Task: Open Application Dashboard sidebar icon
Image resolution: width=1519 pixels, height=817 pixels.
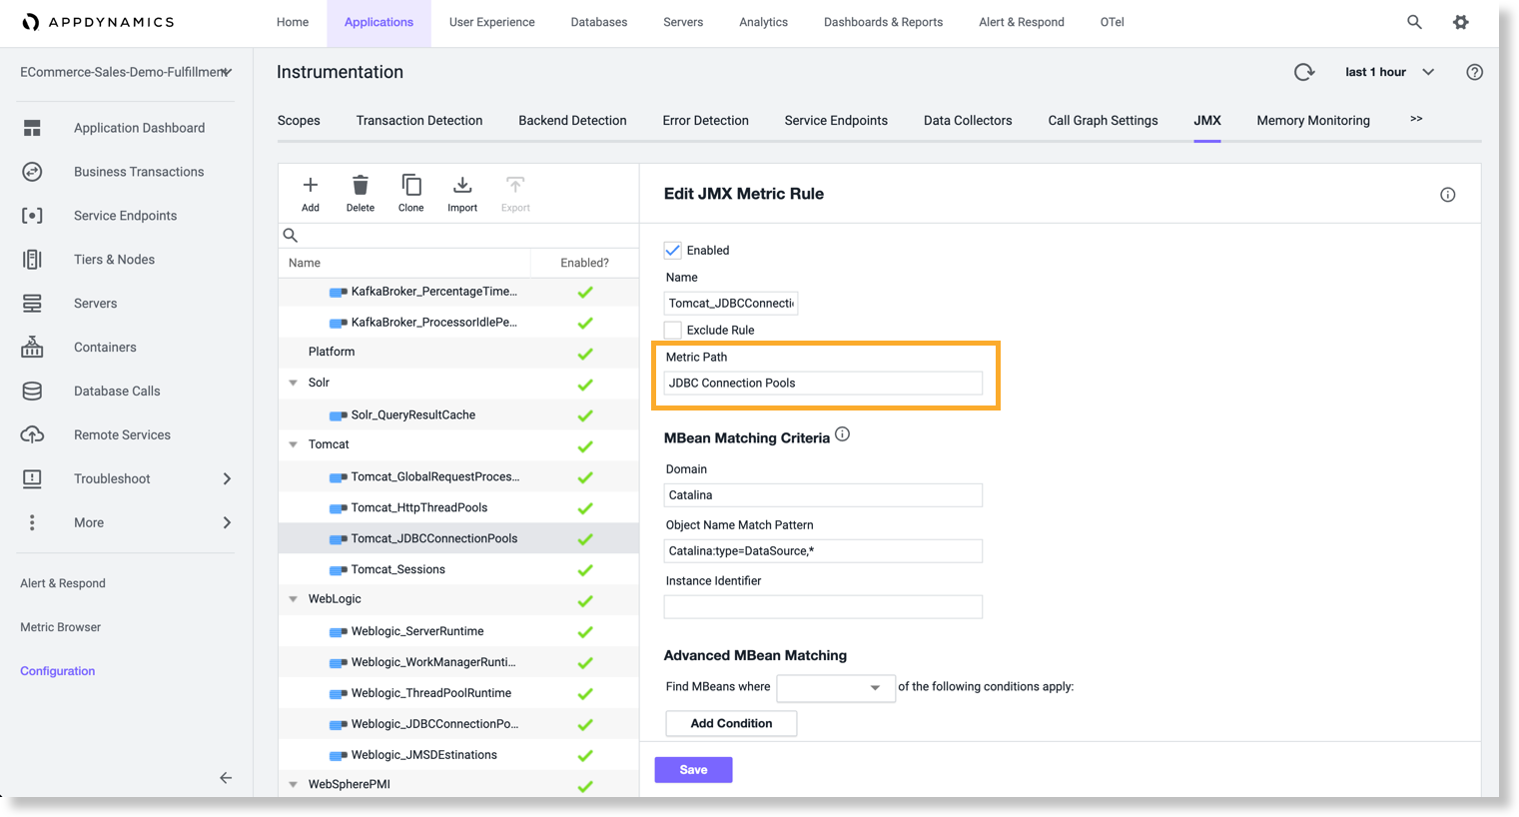Action: [32, 128]
